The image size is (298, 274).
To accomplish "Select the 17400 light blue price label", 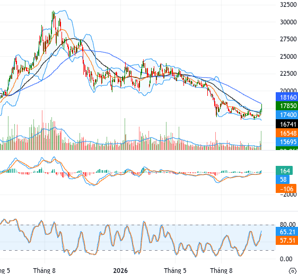I will [x=287, y=115].
